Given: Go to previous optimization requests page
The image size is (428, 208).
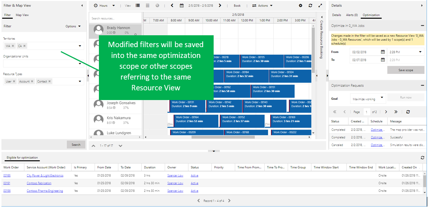Looking at the screenshot, I should pyautogui.click(x=345, y=112).
